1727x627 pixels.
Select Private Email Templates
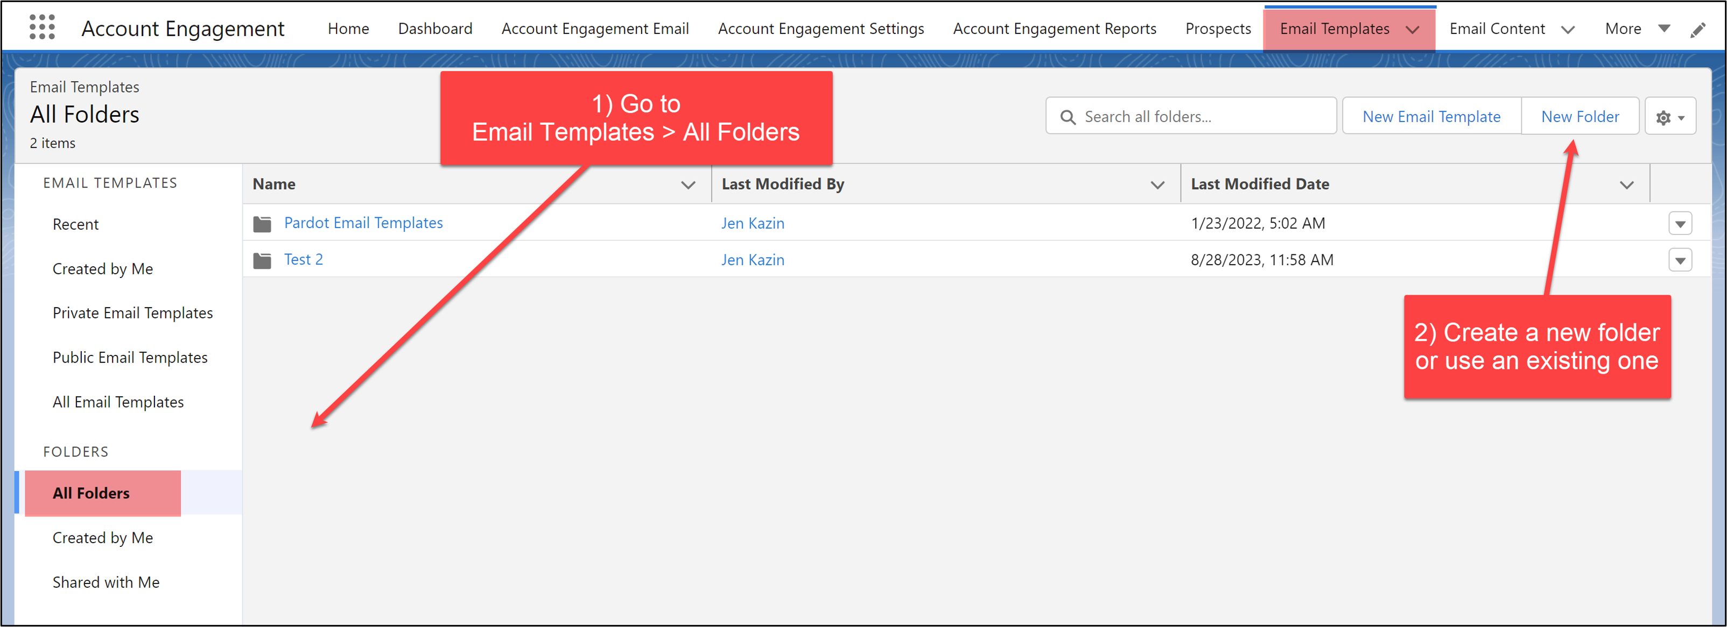(x=133, y=313)
